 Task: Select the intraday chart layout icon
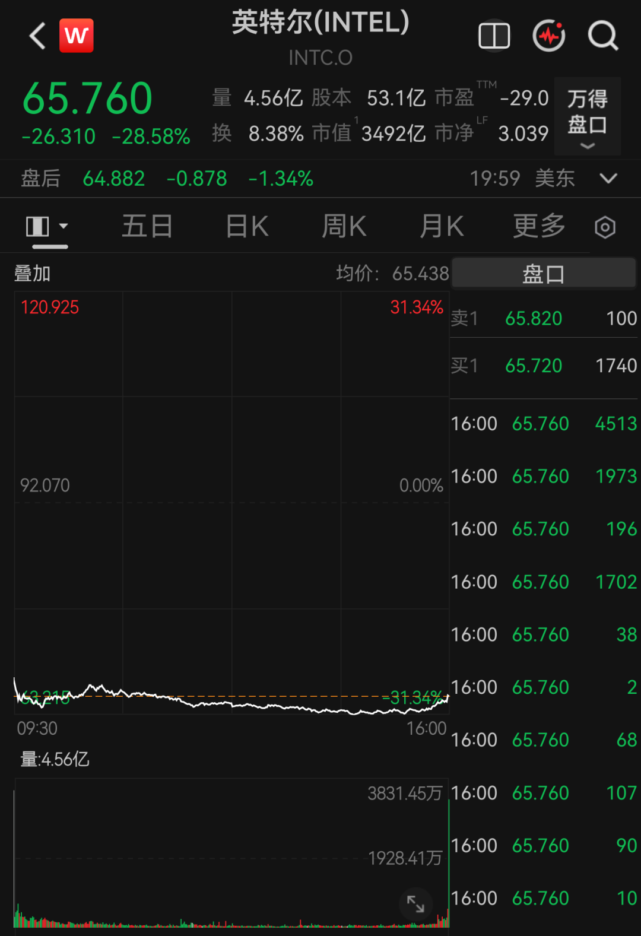(37, 226)
